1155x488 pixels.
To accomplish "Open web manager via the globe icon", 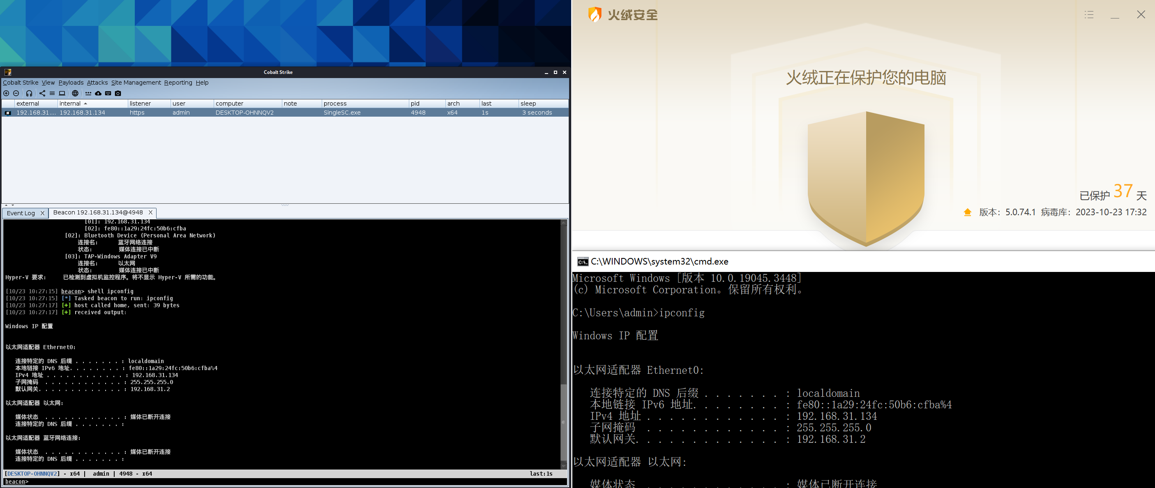I will click(75, 93).
